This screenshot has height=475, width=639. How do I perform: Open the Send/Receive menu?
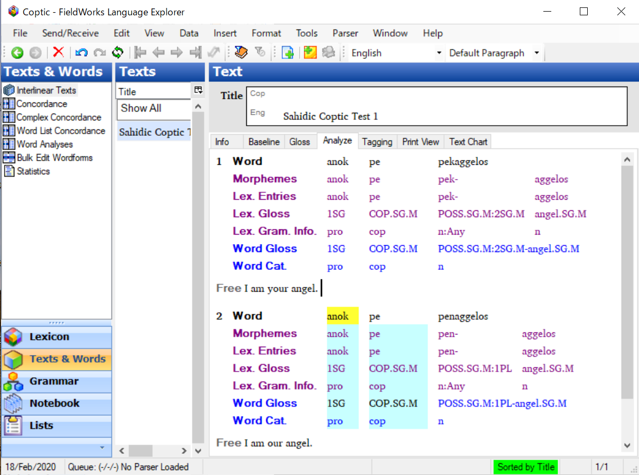(x=70, y=33)
